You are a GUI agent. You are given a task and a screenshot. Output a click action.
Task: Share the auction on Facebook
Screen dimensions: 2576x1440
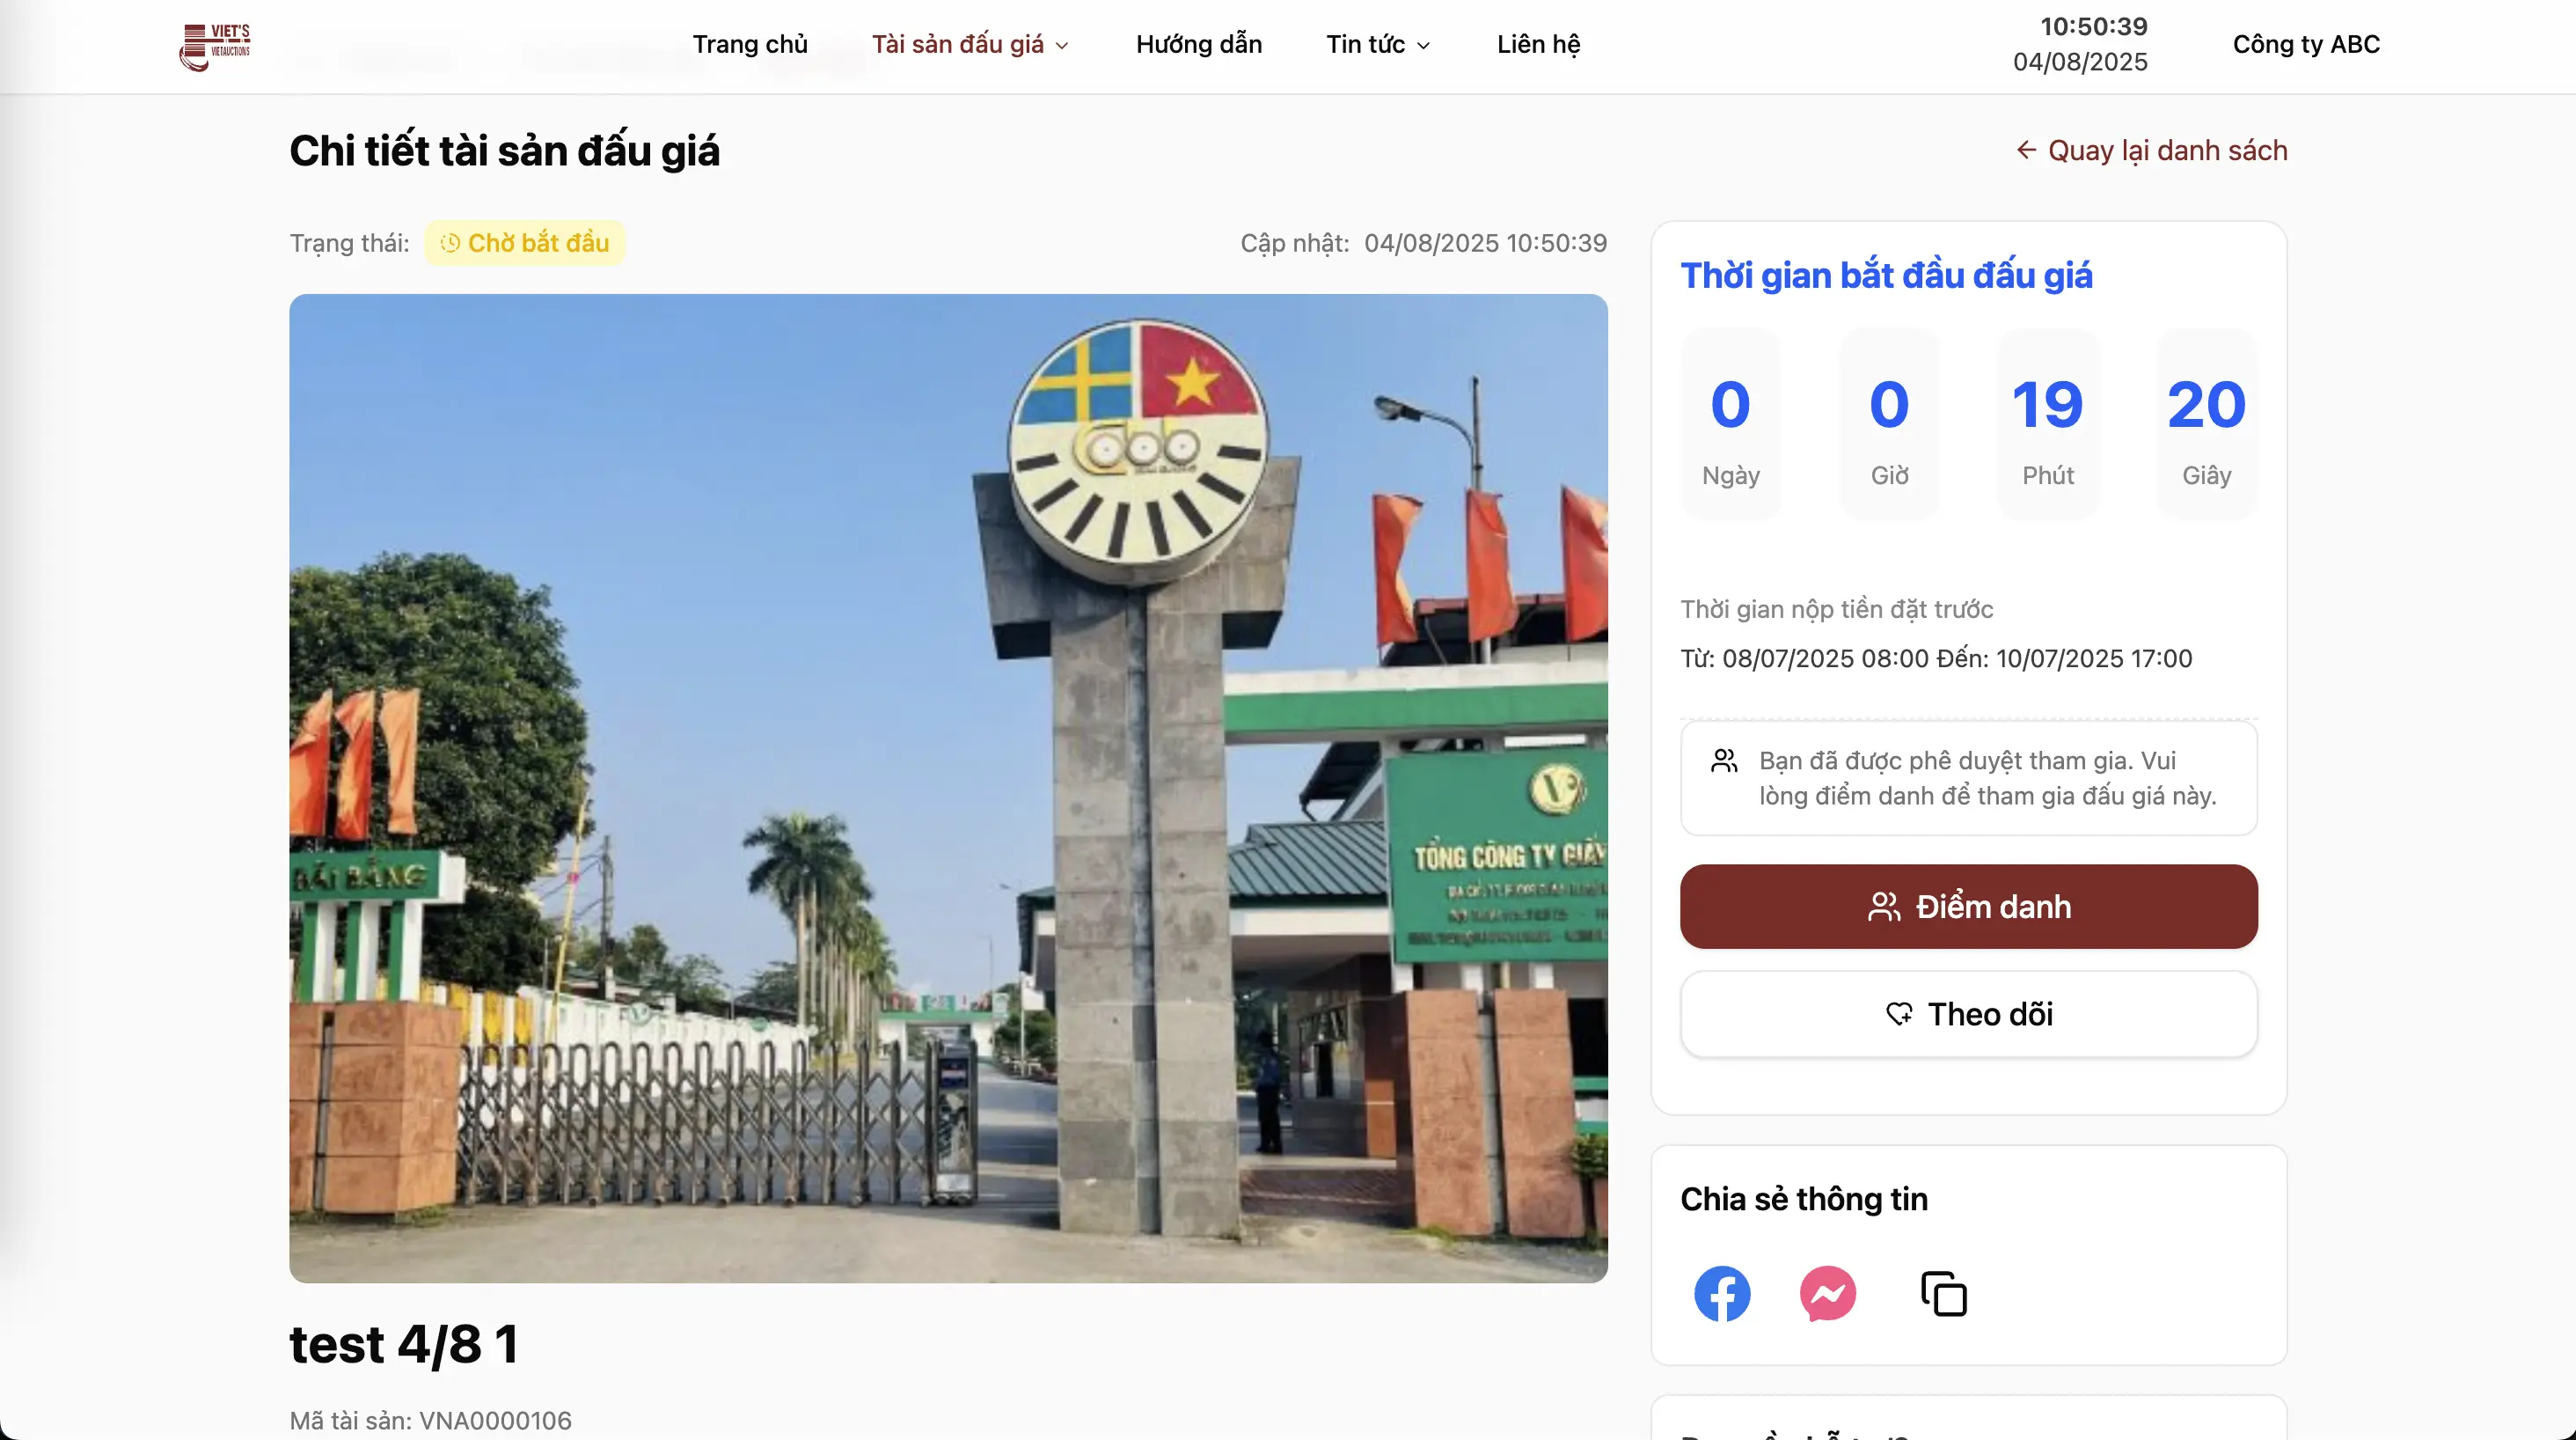[1722, 1294]
